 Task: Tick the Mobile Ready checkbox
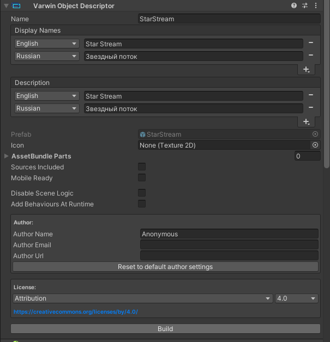tap(142, 178)
